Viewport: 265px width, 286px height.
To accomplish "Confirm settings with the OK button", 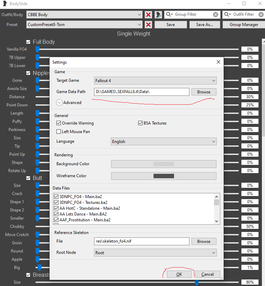I will 179,274.
